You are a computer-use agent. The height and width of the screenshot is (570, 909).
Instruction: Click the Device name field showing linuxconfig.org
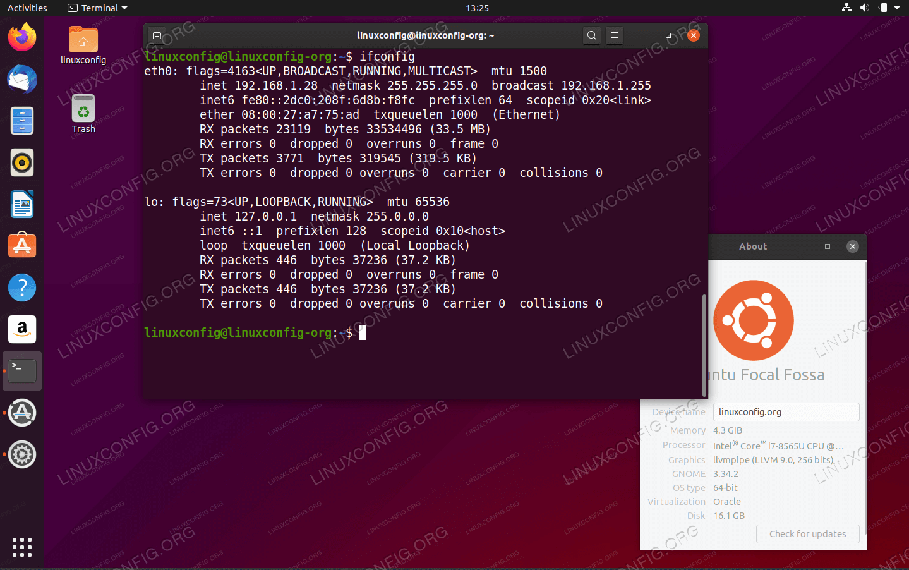(x=786, y=411)
